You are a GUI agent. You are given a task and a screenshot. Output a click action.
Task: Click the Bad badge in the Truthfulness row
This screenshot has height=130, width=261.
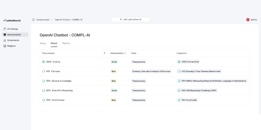(x=113, y=100)
